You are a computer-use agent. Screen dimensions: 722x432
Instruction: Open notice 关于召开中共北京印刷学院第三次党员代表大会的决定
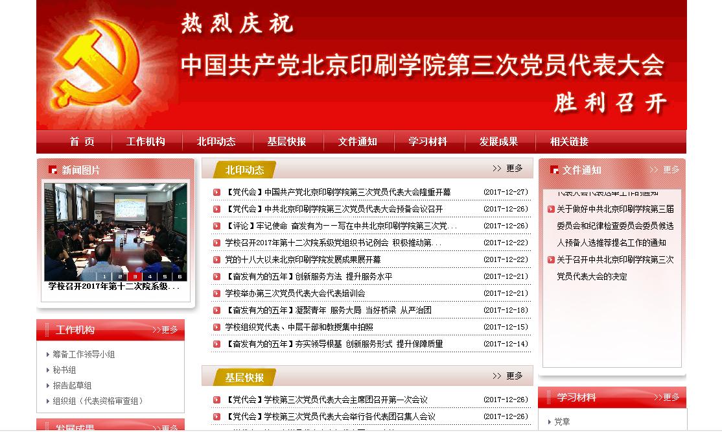pos(615,268)
